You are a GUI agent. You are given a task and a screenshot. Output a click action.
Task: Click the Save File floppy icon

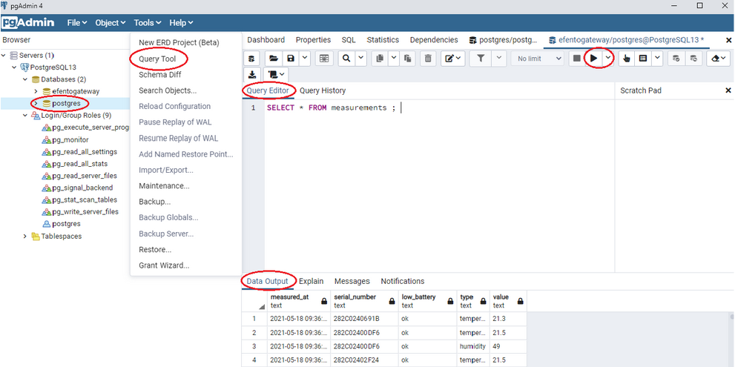click(x=291, y=59)
